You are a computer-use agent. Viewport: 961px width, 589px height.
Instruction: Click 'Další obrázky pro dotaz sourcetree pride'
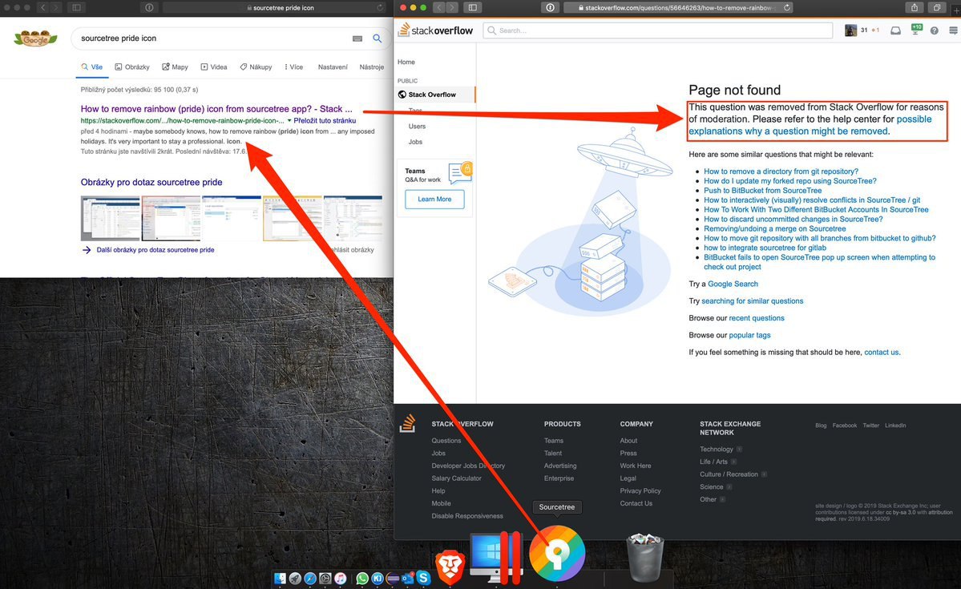[x=155, y=250]
